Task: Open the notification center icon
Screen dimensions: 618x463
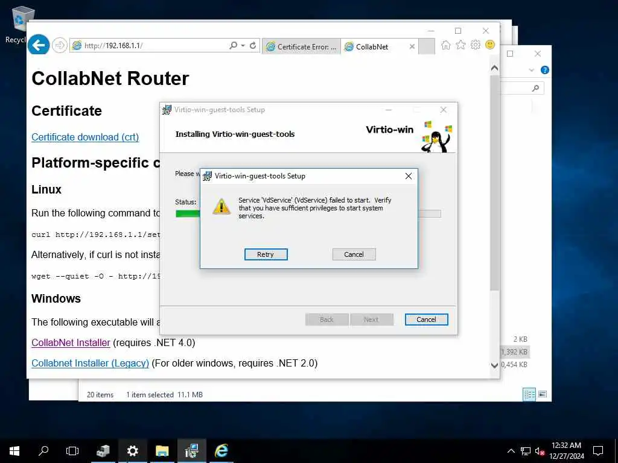Action: [598, 451]
